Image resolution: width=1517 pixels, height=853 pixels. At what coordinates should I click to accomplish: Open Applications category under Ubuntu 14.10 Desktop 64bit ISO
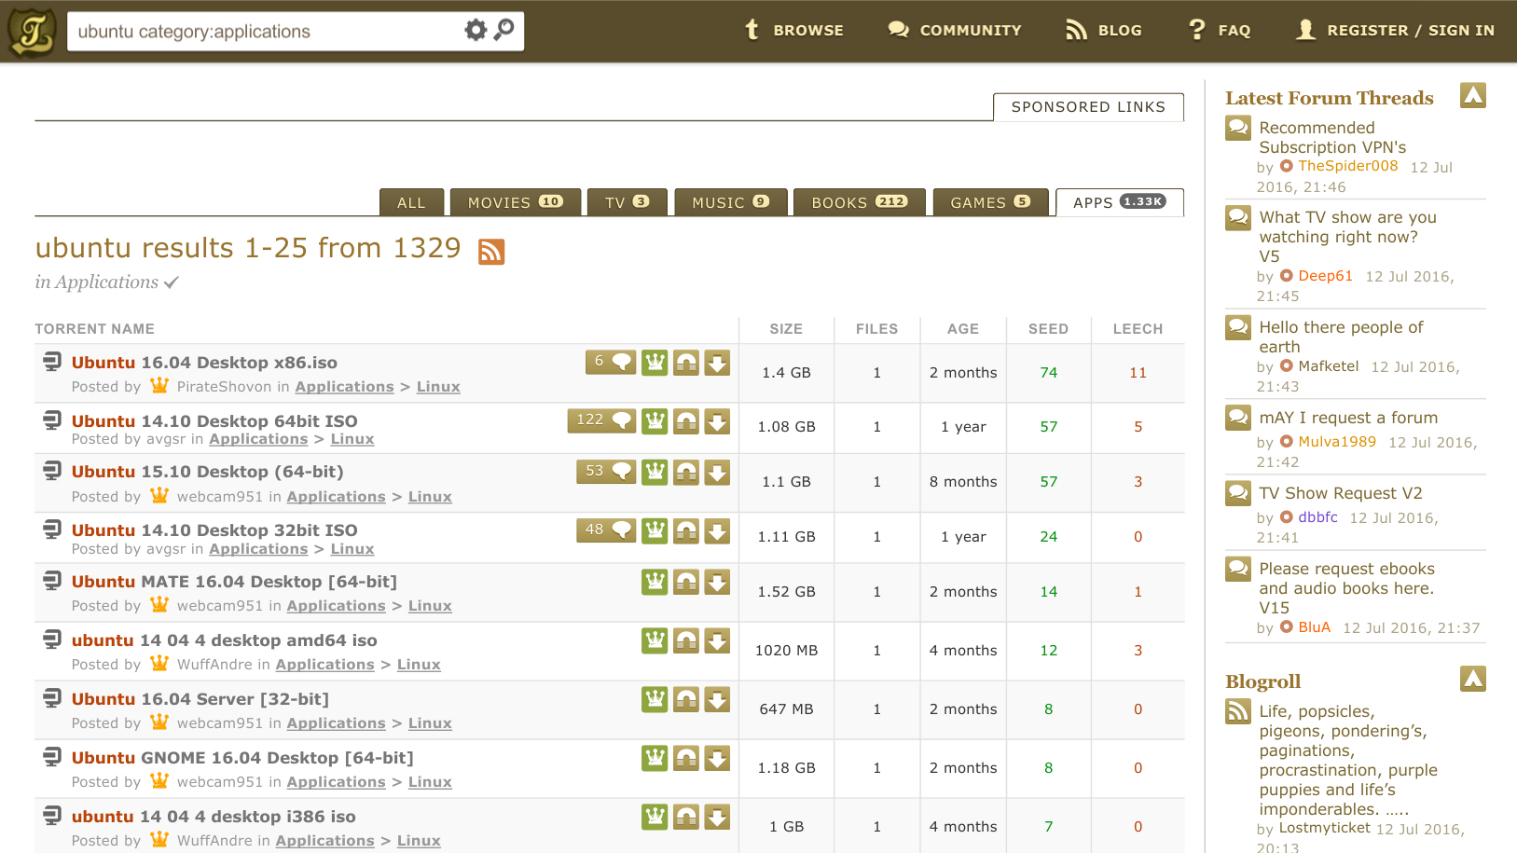(x=258, y=439)
